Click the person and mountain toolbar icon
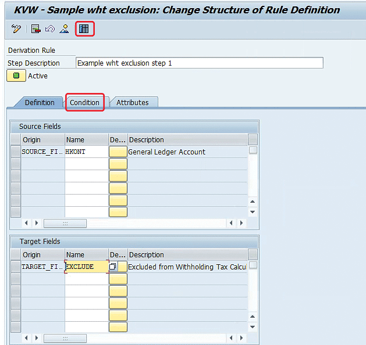This screenshot has height=345, width=366. point(65,29)
